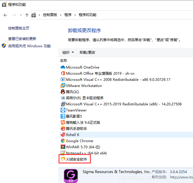193x183 pixels.
Task: Click the 卸载/更改 toolbar button
Action: 87,52
